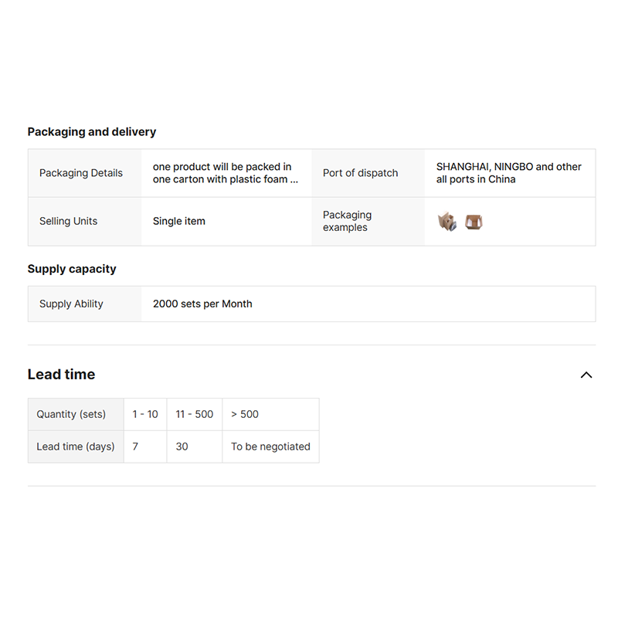Screen dimensions: 618x618
Task: Click the Supply Ability label
Action: [x=71, y=304]
